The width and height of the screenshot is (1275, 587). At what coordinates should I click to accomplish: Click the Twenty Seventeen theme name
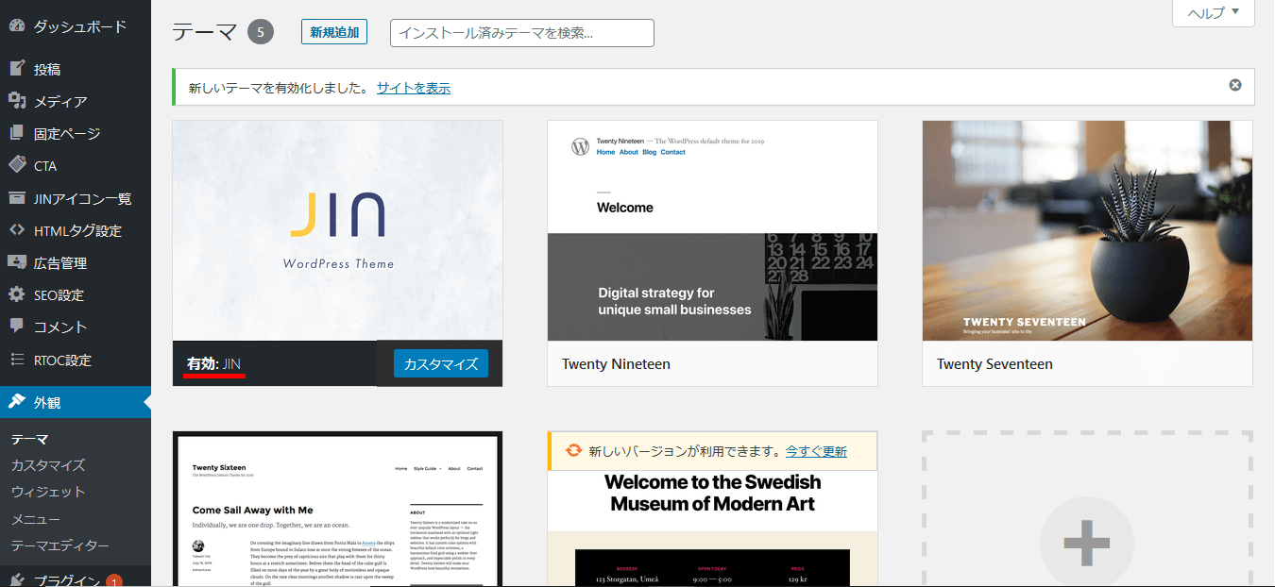click(x=994, y=363)
